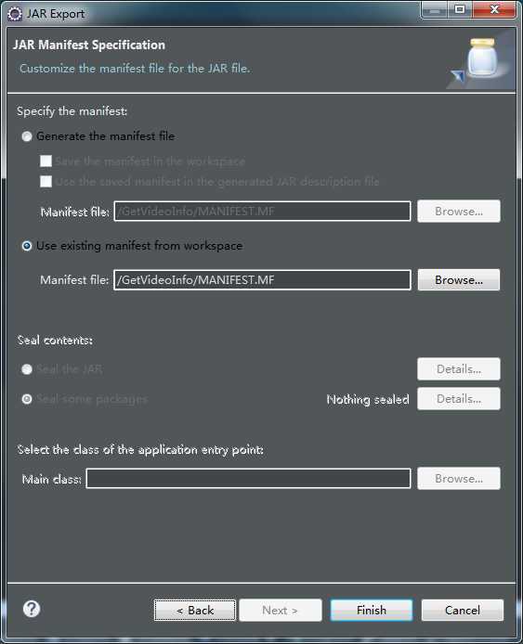Cancel the JAR export dialog
523x644 pixels.
462,610
